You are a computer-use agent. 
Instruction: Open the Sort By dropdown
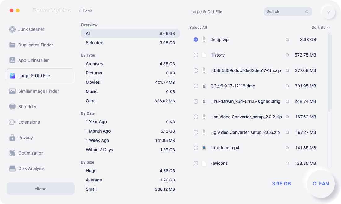coord(321,27)
